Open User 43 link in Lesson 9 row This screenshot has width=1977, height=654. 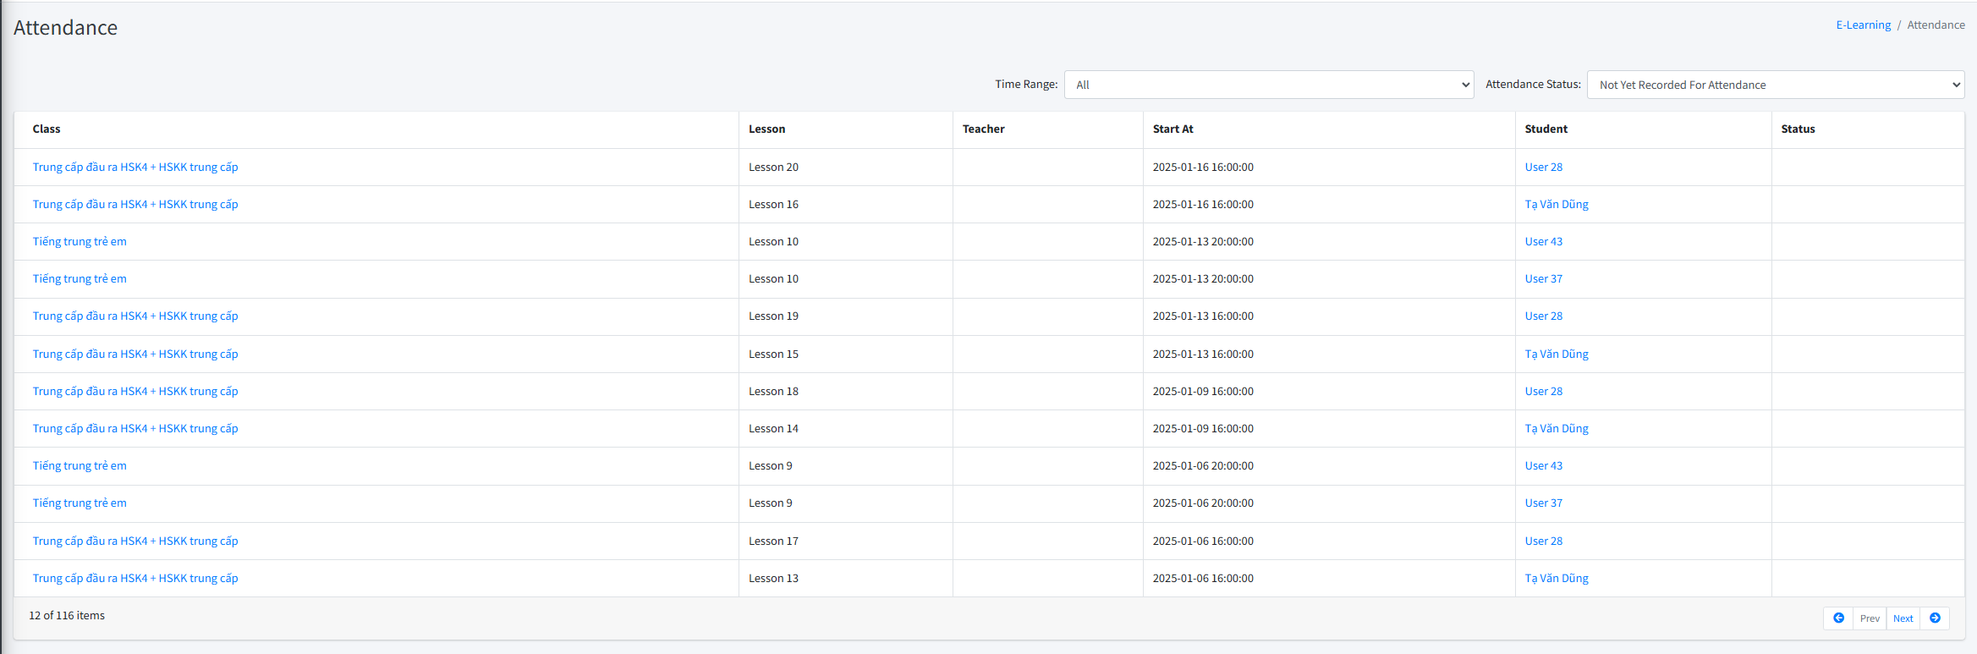coord(1543,466)
